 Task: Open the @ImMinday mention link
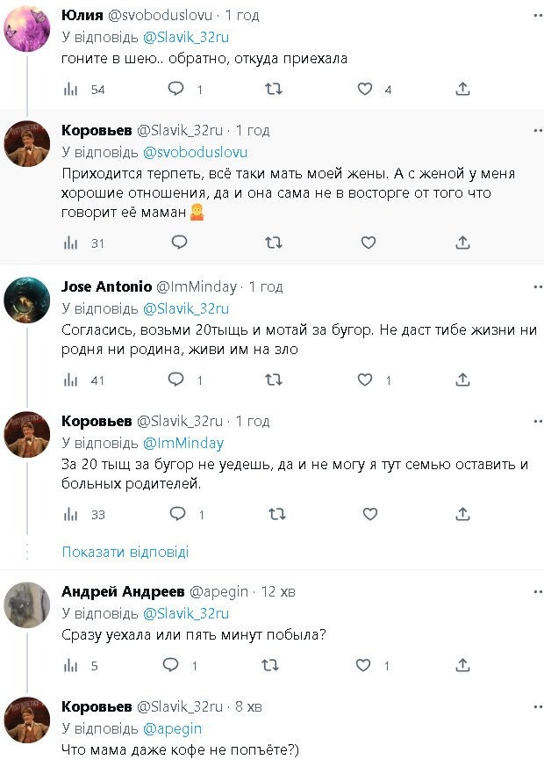(x=183, y=443)
